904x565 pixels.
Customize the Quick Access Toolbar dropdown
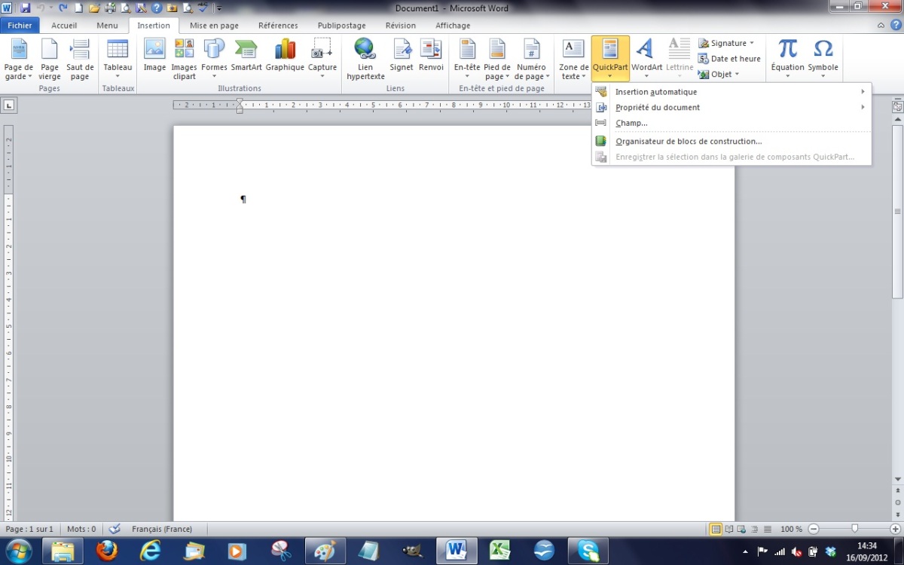click(219, 8)
